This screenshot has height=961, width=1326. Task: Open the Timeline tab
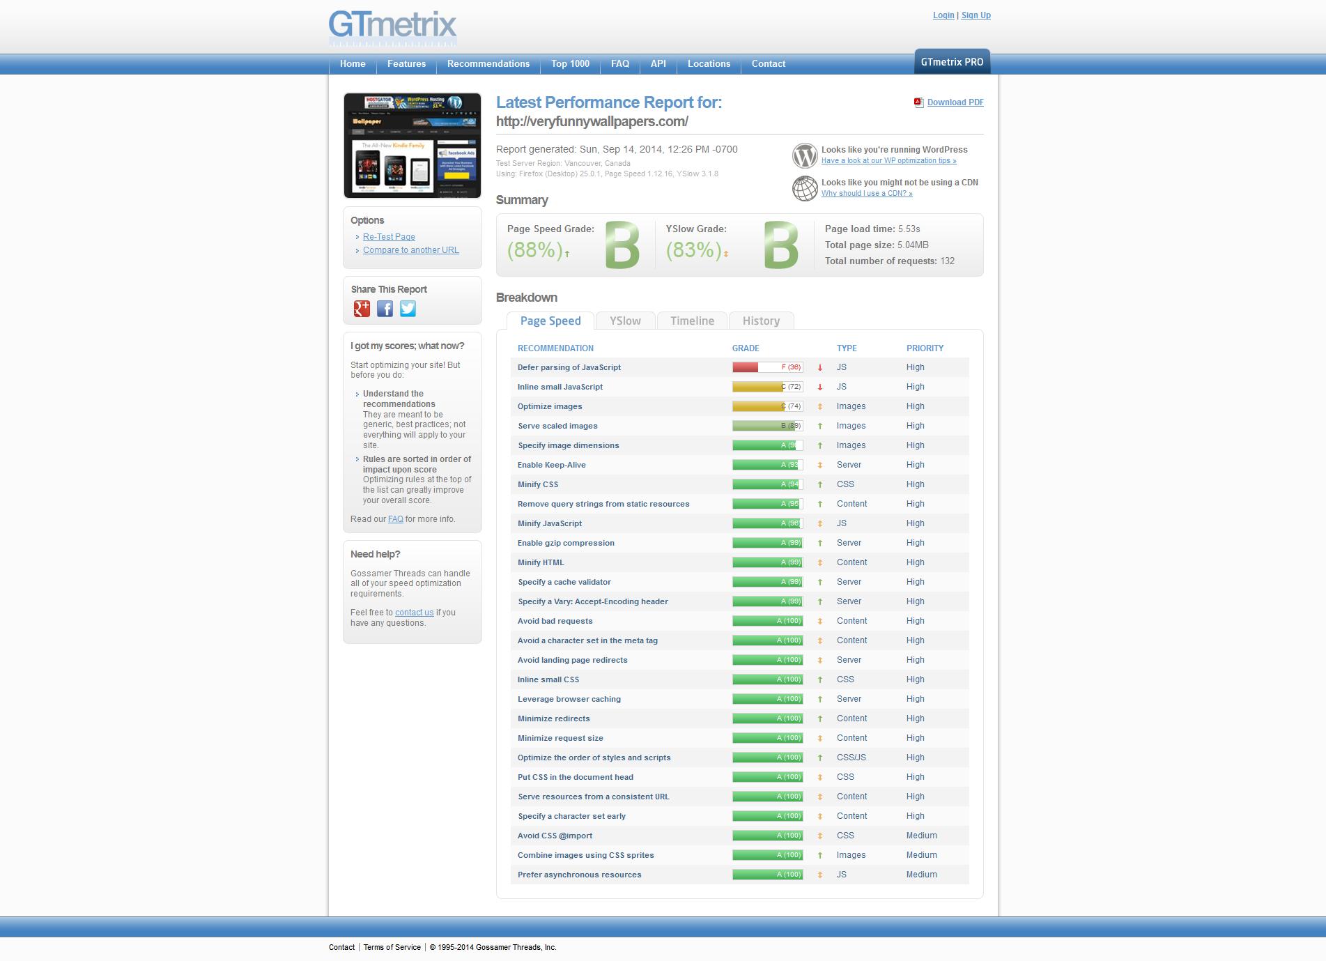692,321
